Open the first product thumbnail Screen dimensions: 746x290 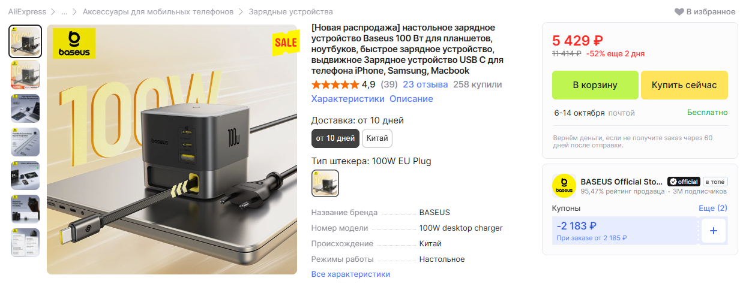(25, 41)
